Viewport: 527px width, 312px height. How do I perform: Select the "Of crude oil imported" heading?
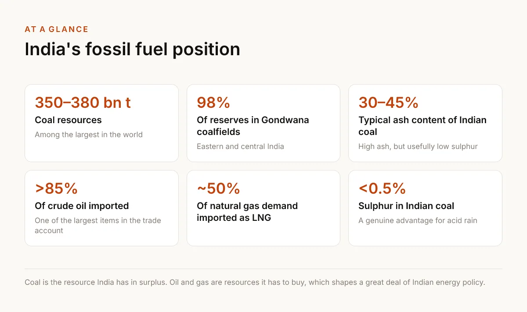[x=82, y=206]
